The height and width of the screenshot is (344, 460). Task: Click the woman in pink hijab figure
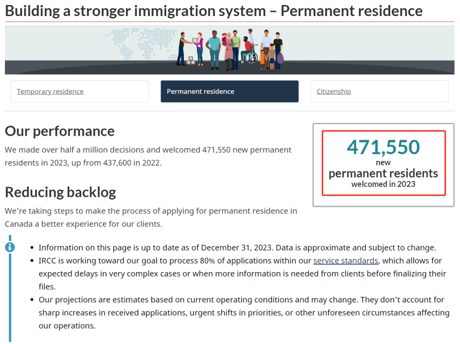[229, 50]
